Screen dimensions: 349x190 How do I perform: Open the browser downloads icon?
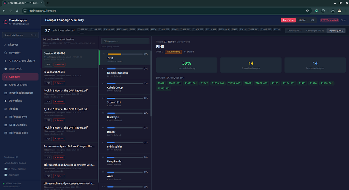(333, 11)
